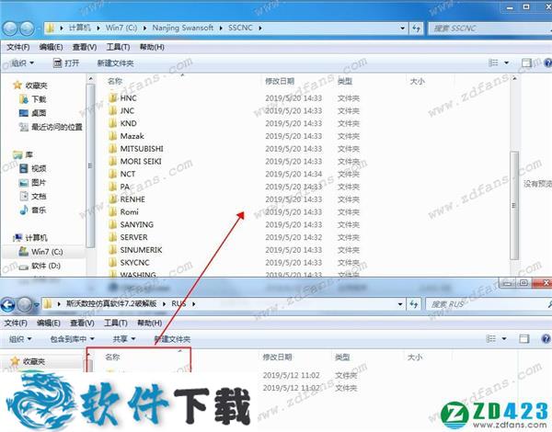Select the Romi folder icon
Image resolution: width=552 pixels, height=432 pixels.
[112, 212]
